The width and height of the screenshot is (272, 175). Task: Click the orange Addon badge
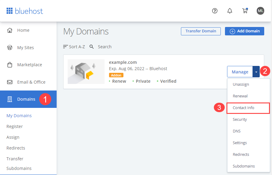click(x=116, y=75)
